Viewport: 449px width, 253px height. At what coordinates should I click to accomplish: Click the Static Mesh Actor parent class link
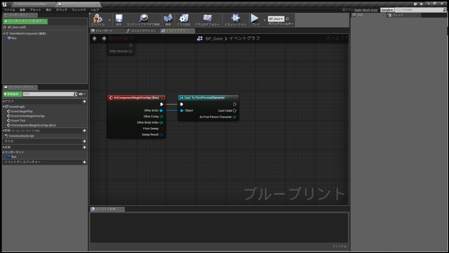click(x=366, y=10)
